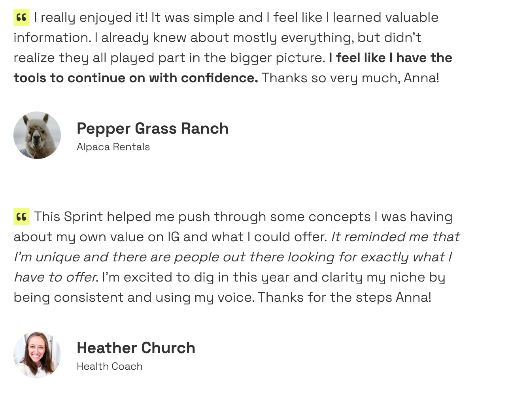Click 'about my own value on IG' text
This screenshot has width=510, height=397.
point(170,237)
